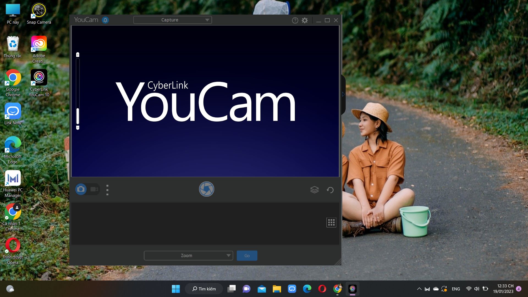Select Snap Camera desktop shortcut
The image size is (528, 297).
(x=39, y=14)
